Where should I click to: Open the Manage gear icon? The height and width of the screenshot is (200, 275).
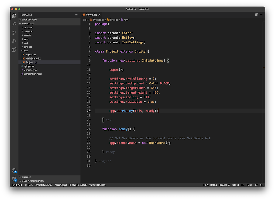tap(14, 179)
